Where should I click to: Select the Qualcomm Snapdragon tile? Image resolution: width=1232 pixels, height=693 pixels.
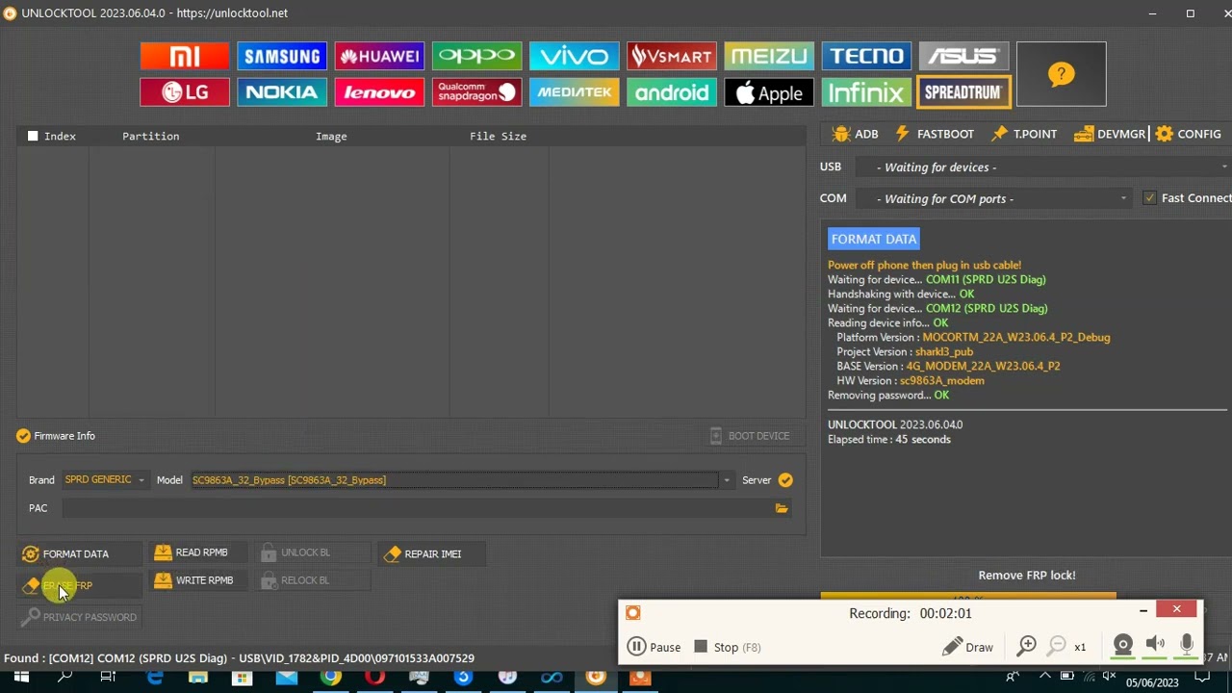476,92
